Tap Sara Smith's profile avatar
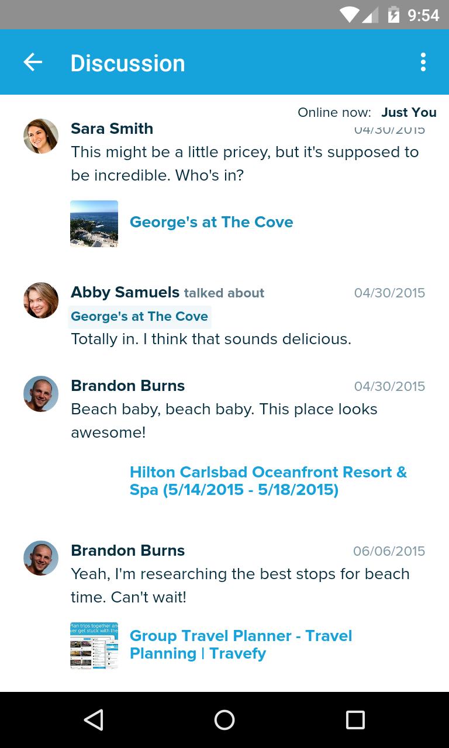This screenshot has width=449, height=748. 41,136
